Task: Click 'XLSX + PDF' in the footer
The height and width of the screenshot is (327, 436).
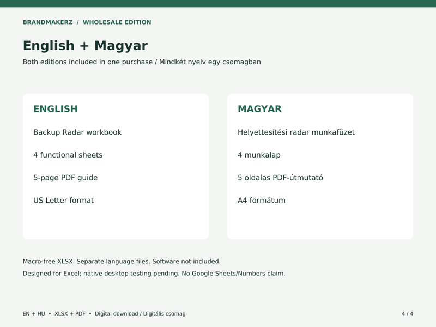Action: pos(70,314)
